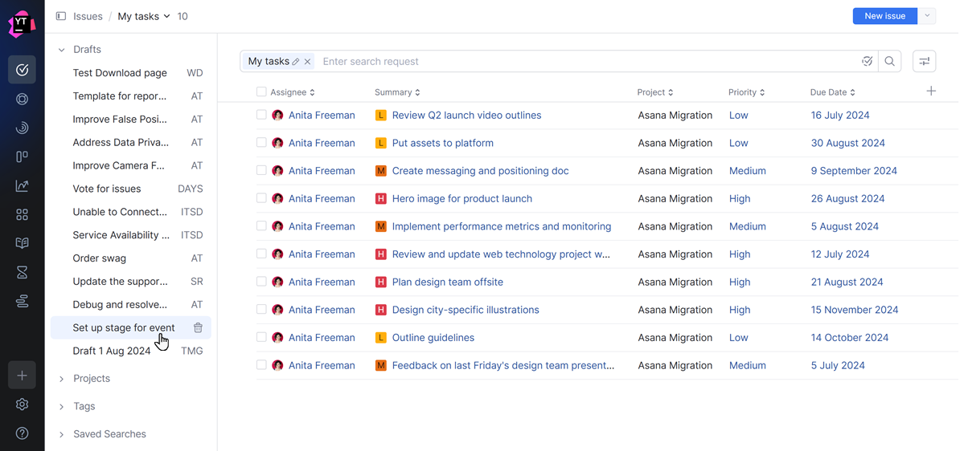Image resolution: width=964 pixels, height=451 pixels.
Task: Click the settings gear icon in sidebar
Action: click(x=22, y=404)
